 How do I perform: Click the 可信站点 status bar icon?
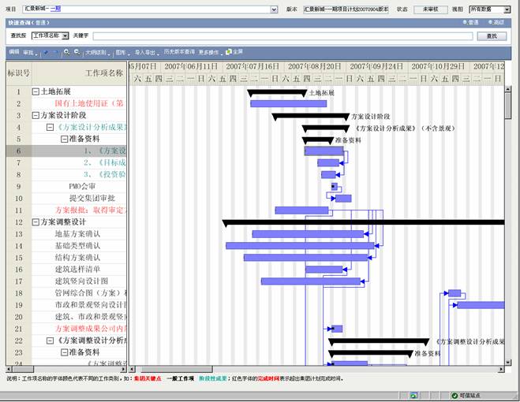455,394
